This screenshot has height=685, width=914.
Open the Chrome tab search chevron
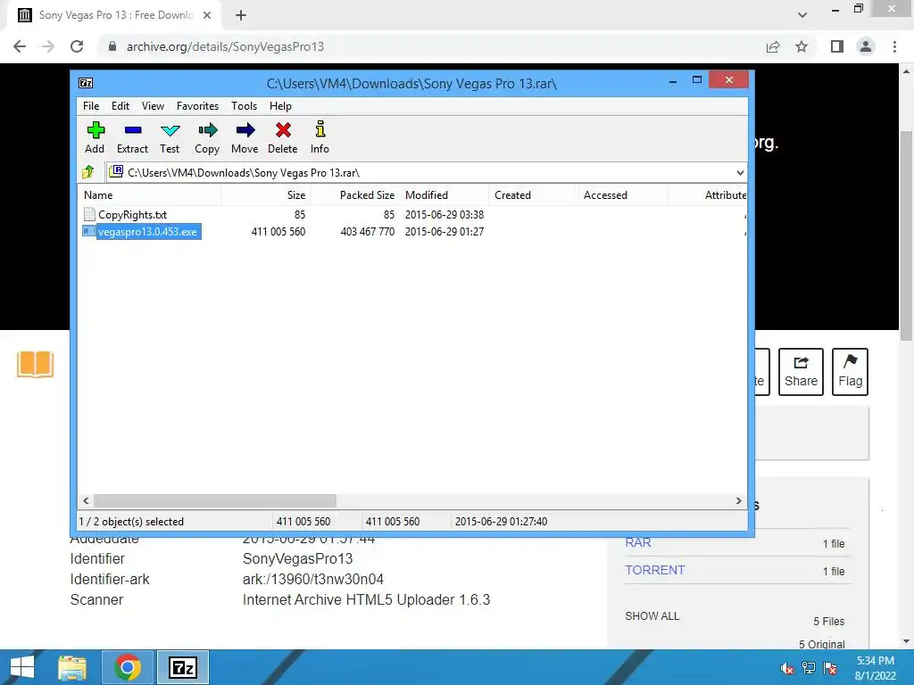[x=802, y=15]
